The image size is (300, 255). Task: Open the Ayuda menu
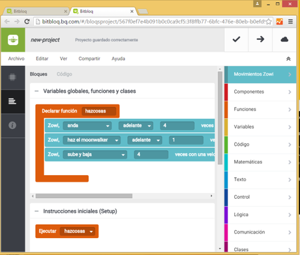[118, 59]
